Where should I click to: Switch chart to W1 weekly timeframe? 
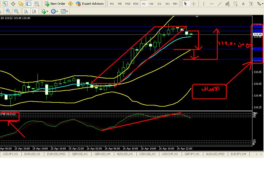point(167,4)
